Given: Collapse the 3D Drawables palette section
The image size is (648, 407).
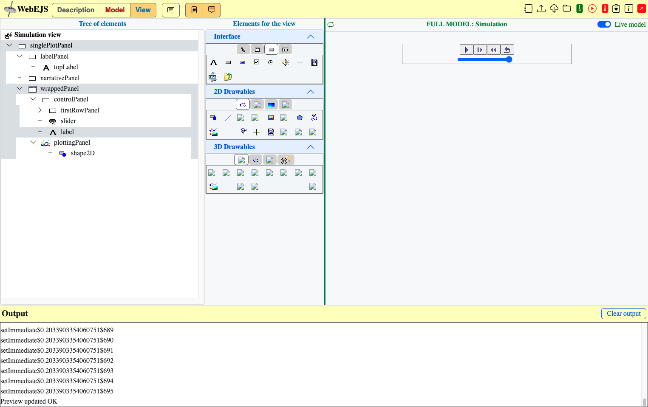Looking at the screenshot, I should pos(311,147).
